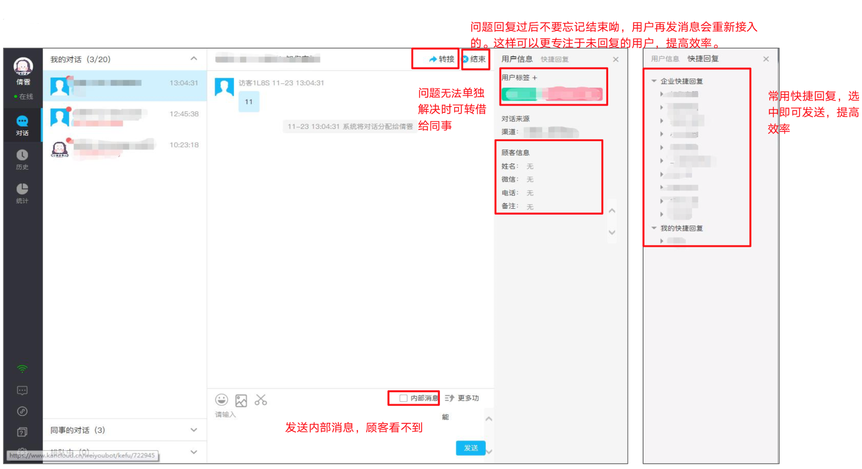The height and width of the screenshot is (469, 862).
Task: Collapse the 企业快捷回复 tree section
Action: [x=654, y=81]
